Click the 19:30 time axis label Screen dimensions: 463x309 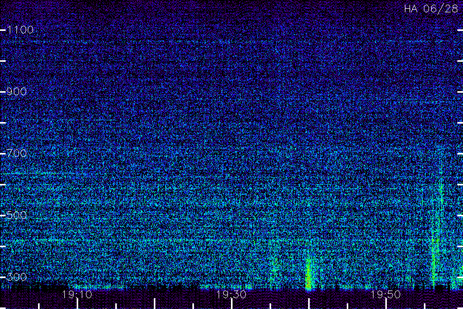231,294
